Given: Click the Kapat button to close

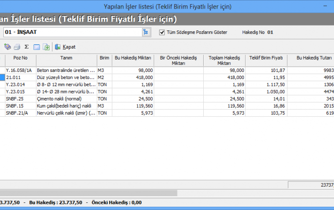Looking at the screenshot, I should click(x=65, y=47).
